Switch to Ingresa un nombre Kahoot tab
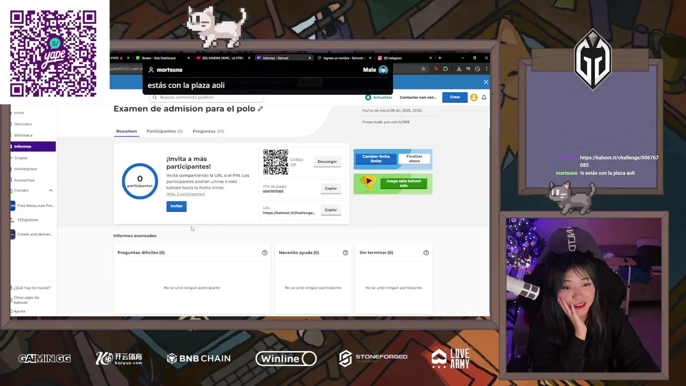This screenshot has width=686, height=386. coord(343,58)
